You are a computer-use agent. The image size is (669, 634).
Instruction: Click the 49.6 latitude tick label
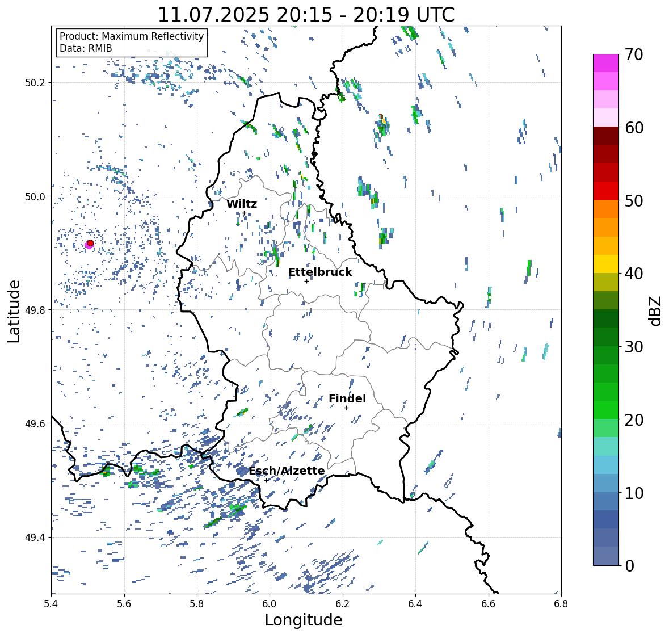coord(35,423)
